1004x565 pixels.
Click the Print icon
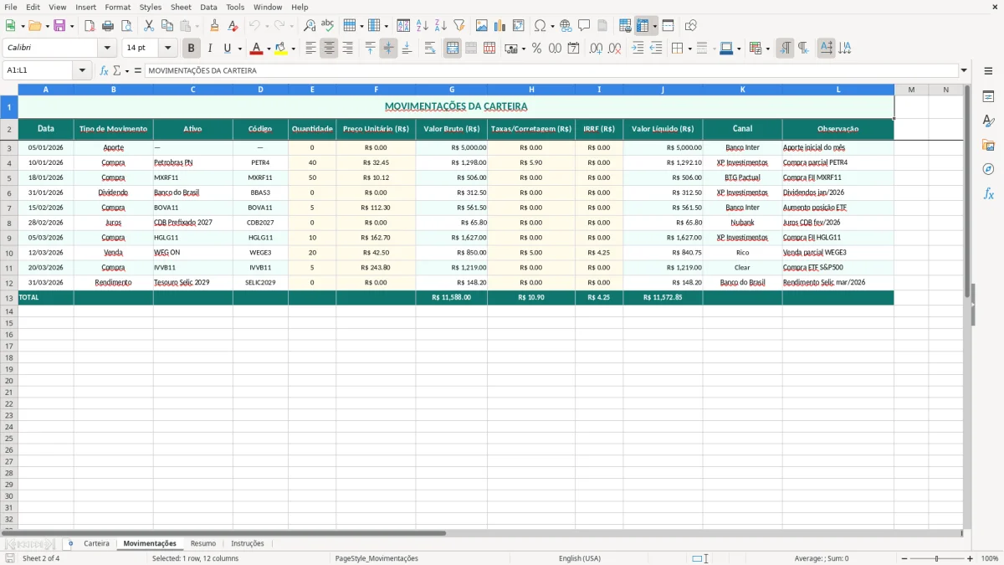click(108, 26)
